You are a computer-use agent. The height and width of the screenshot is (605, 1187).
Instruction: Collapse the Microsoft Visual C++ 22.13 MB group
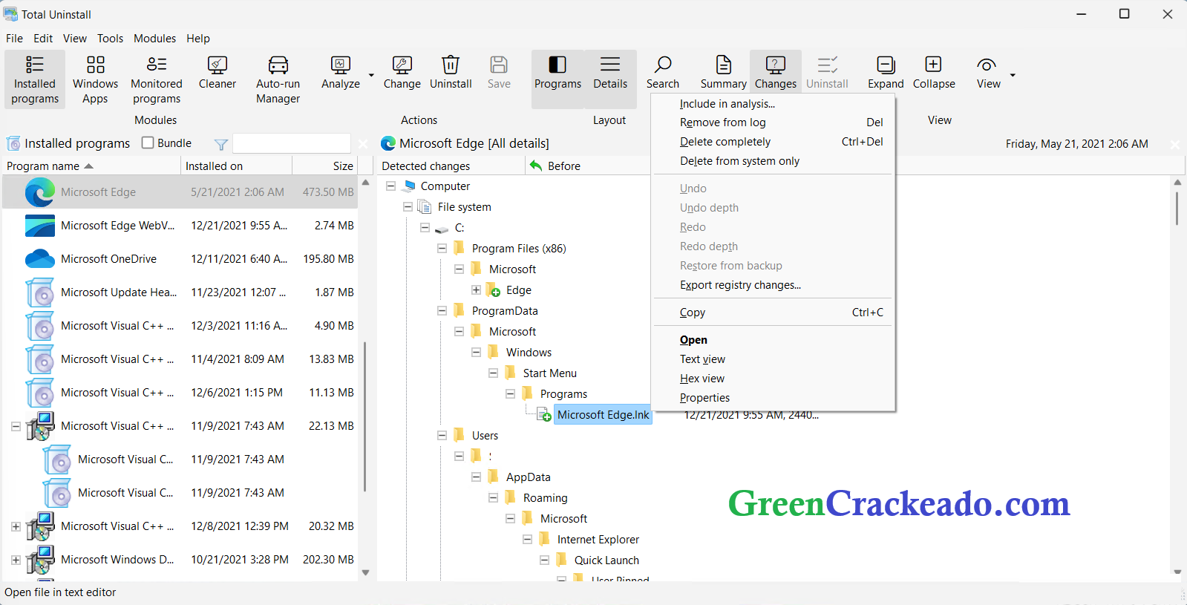click(16, 426)
